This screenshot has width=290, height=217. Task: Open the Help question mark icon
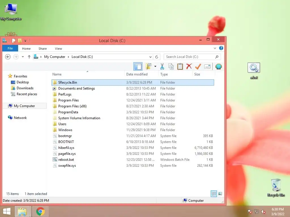(x=221, y=48)
